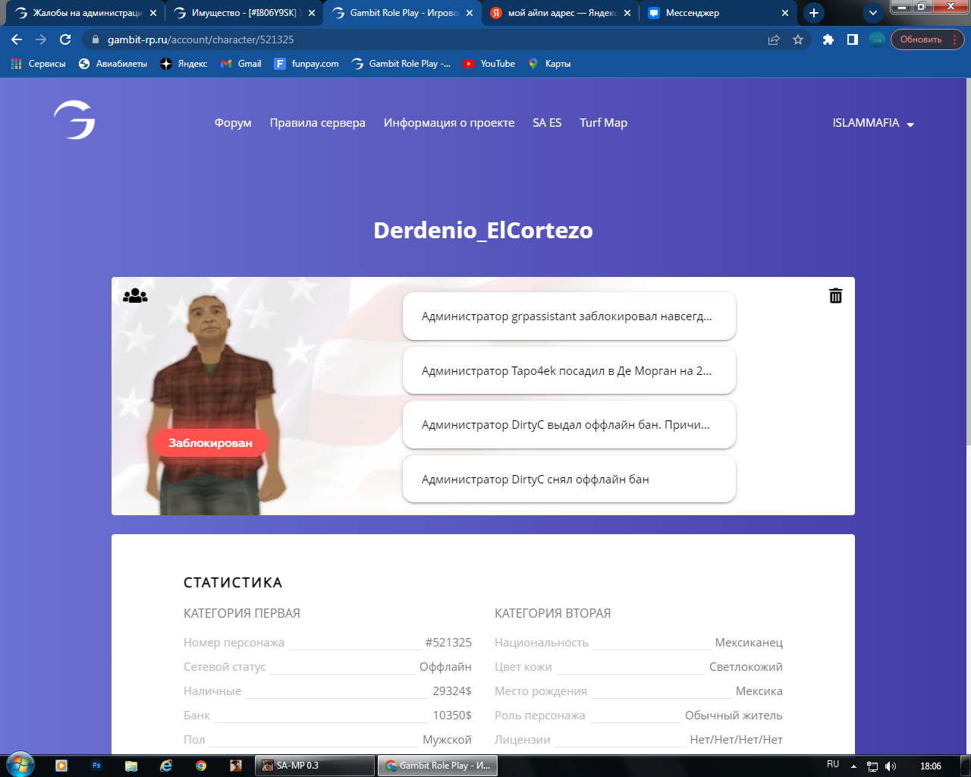Open the tab search chevron dropdown

point(873,13)
